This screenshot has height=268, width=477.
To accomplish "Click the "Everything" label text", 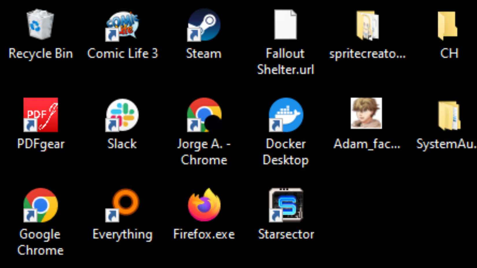I will coord(122,234).
